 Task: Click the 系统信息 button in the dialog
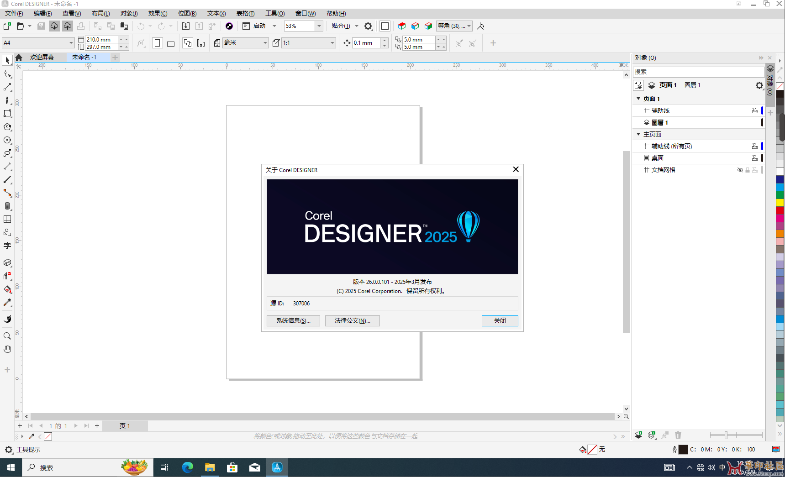(293, 321)
